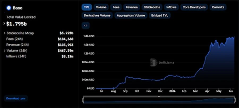Screen dimensions: 239x108
Task: Grab the left range slider handle
Action: coord(83,100)
